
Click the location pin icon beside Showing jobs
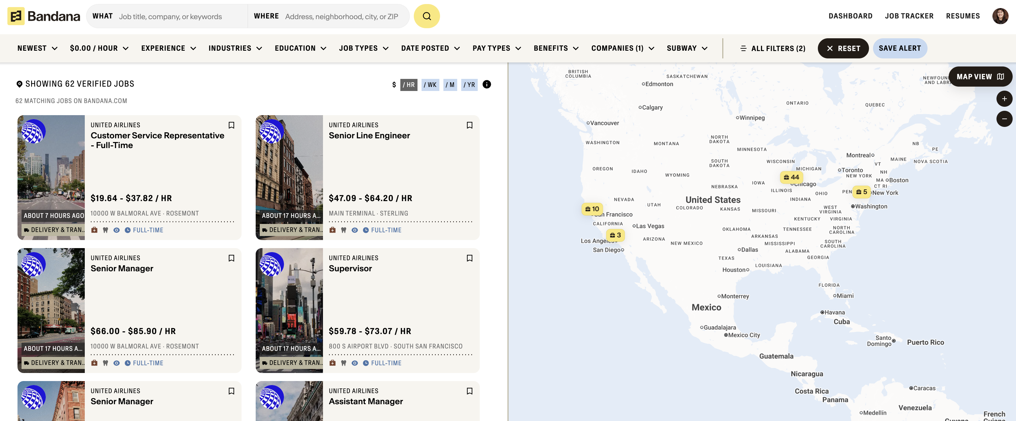[x=19, y=84]
